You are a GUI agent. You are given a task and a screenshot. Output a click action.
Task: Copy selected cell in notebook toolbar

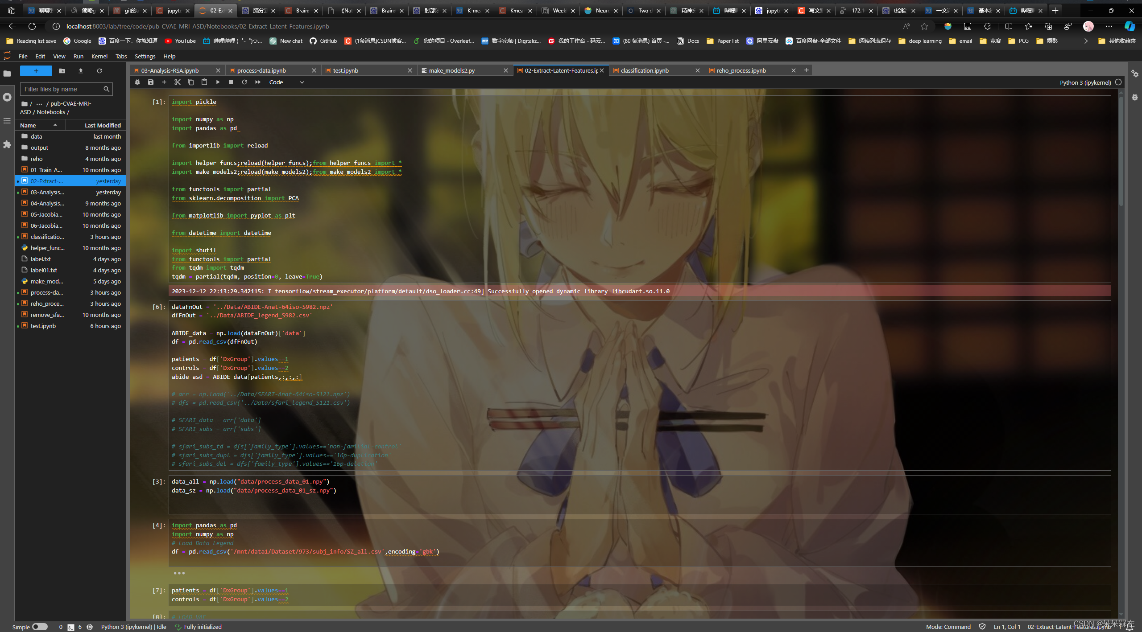pyautogui.click(x=191, y=82)
